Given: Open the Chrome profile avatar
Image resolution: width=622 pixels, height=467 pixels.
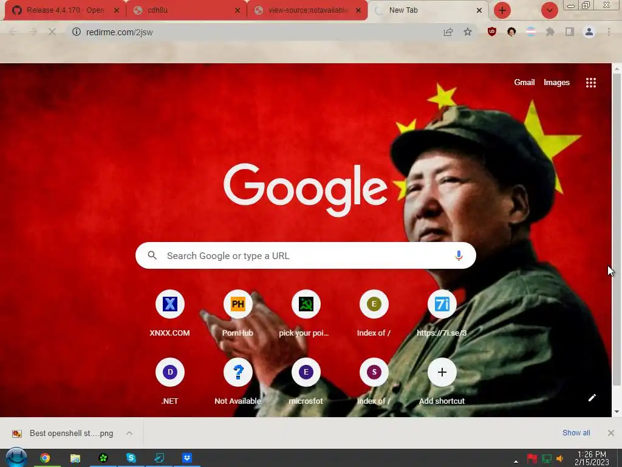Looking at the screenshot, I should click(x=589, y=32).
